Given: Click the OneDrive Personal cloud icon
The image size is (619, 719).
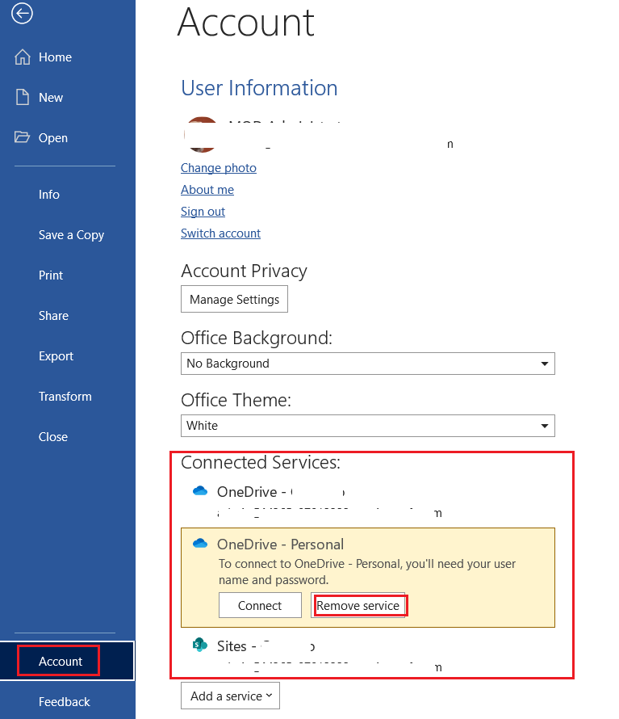Looking at the screenshot, I should [x=200, y=544].
